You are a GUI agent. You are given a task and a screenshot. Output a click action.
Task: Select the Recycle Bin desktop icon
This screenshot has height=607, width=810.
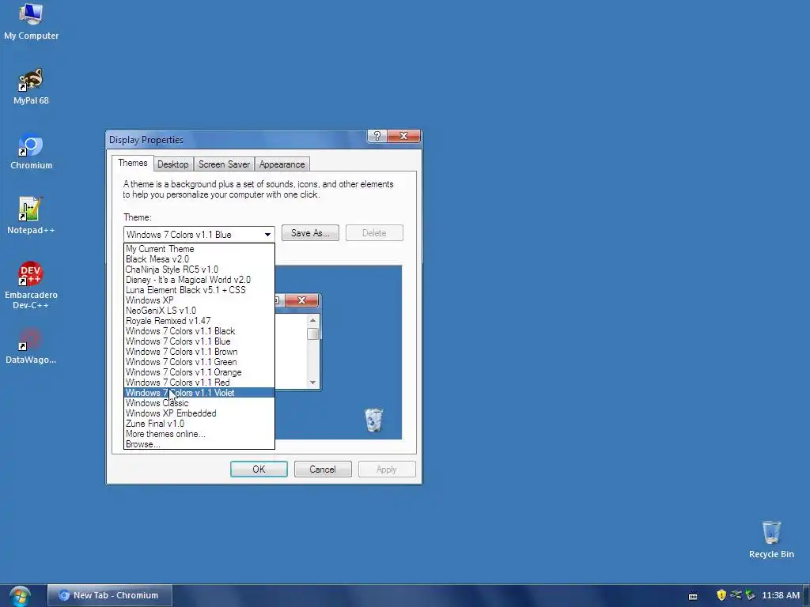771,539
